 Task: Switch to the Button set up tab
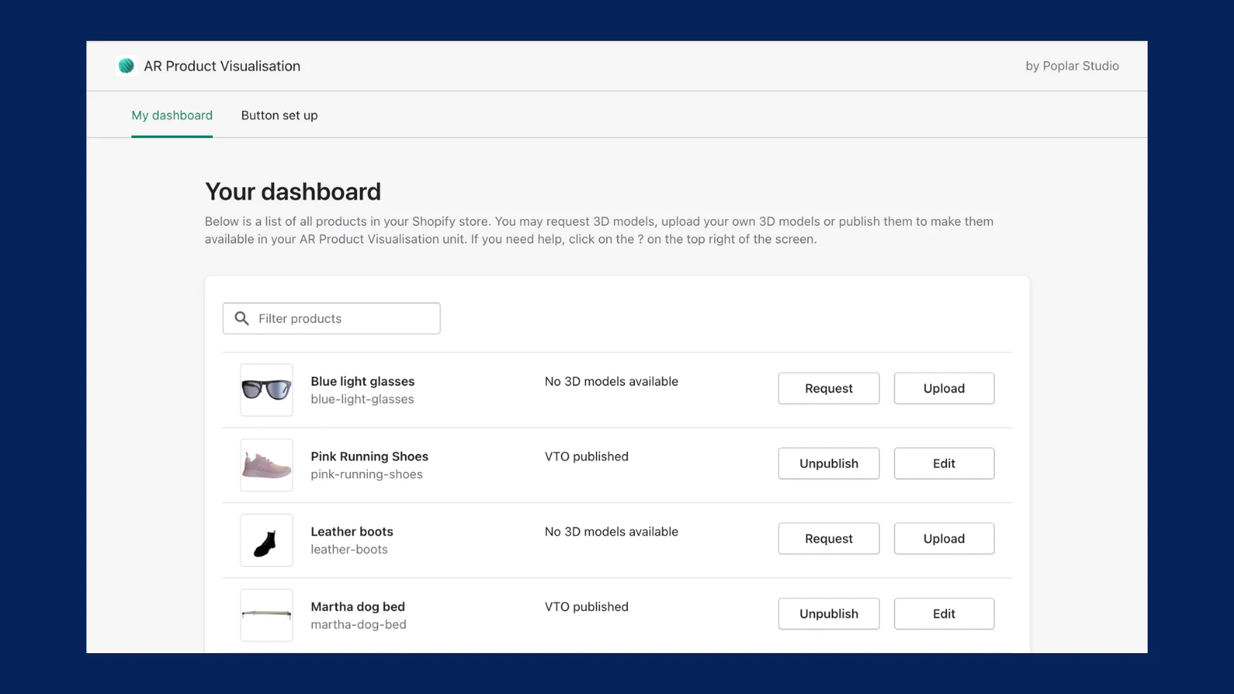tap(279, 116)
